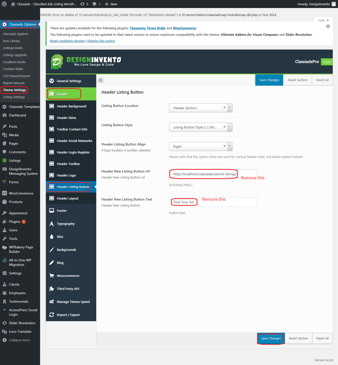Click Begin updating plugins link
Image resolution: width=338 pixels, height=365 pixels.
click(67, 41)
